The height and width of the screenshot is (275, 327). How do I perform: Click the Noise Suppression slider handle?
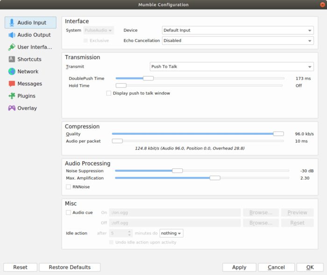(177, 171)
